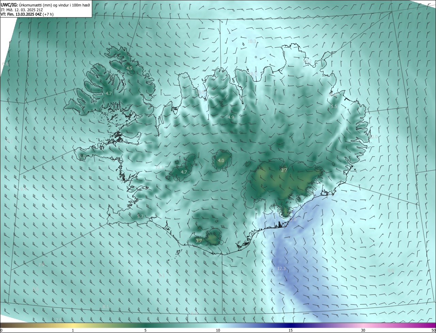Click the map value label '4.9'
Image resolution: width=436 pixels, height=333 pixels.
pyautogui.click(x=231, y=117)
